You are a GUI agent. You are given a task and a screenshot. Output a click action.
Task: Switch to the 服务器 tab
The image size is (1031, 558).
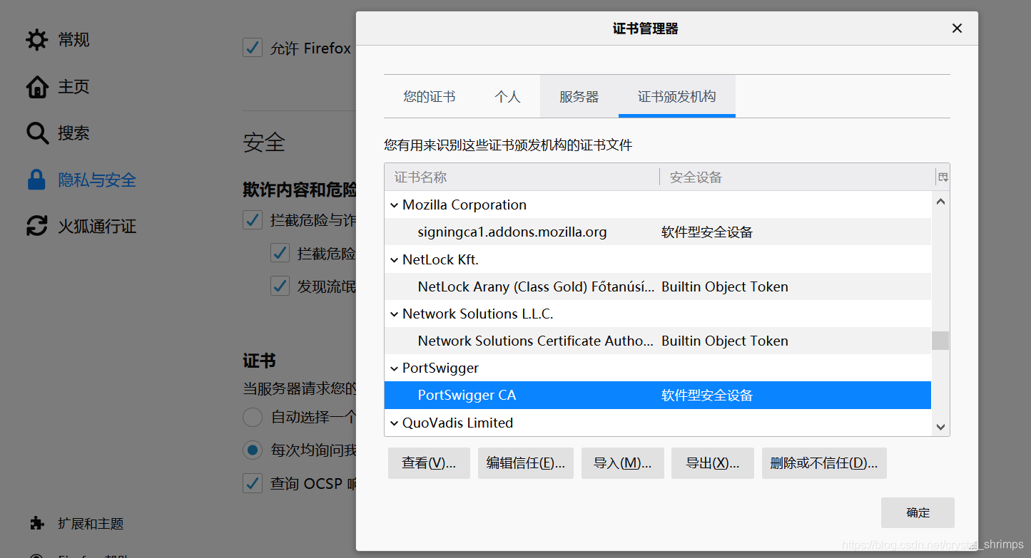point(579,96)
